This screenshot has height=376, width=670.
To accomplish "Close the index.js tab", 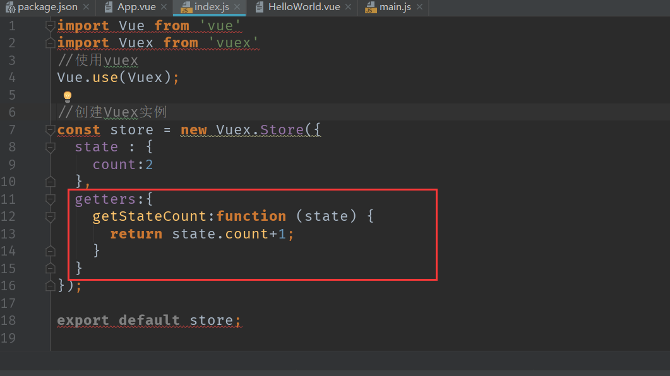I will (237, 8).
